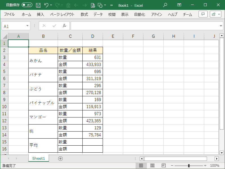Switch to the 校閲 tab
Viewport: 225px width, 169px height.
coord(112,14)
